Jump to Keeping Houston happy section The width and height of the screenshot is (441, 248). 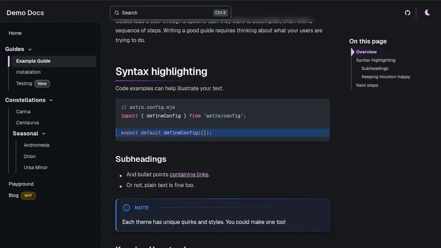coord(385,77)
